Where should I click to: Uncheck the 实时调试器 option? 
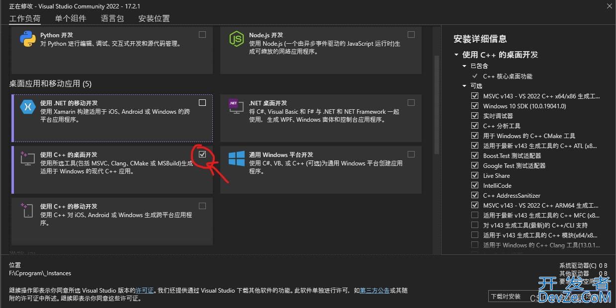[x=475, y=116]
